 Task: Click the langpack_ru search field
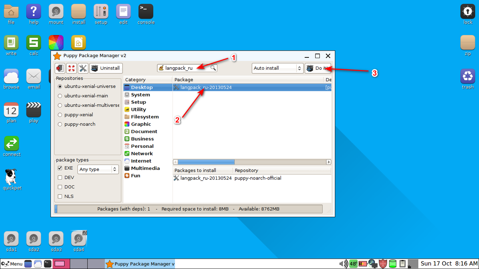coord(187,68)
